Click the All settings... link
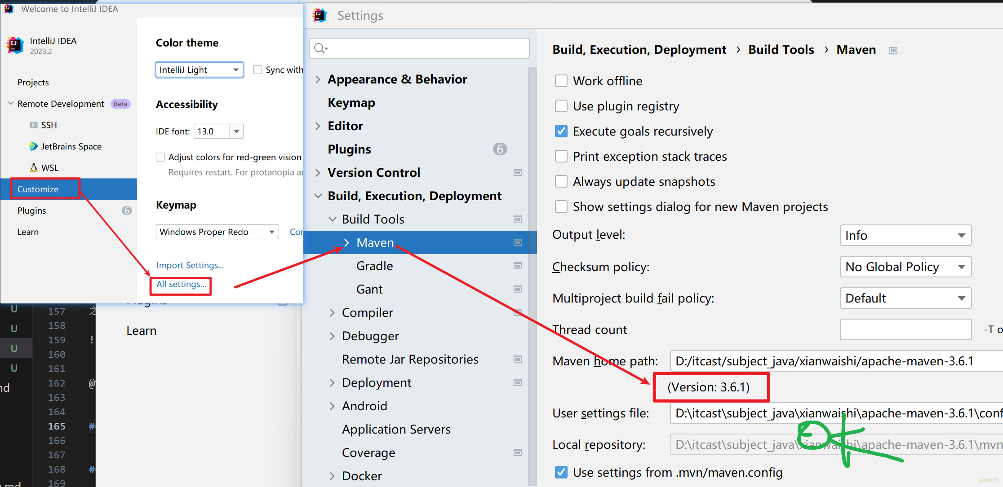 182,284
